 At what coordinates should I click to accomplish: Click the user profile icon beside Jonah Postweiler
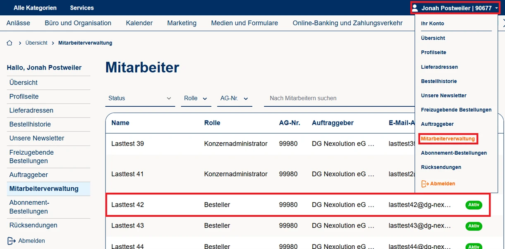[415, 8]
